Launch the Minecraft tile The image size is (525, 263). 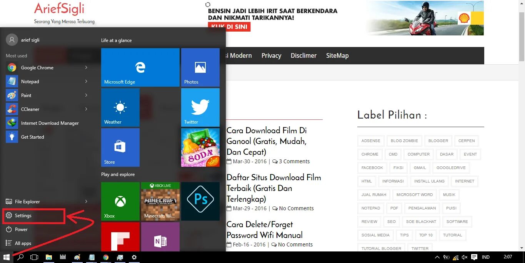point(160,201)
